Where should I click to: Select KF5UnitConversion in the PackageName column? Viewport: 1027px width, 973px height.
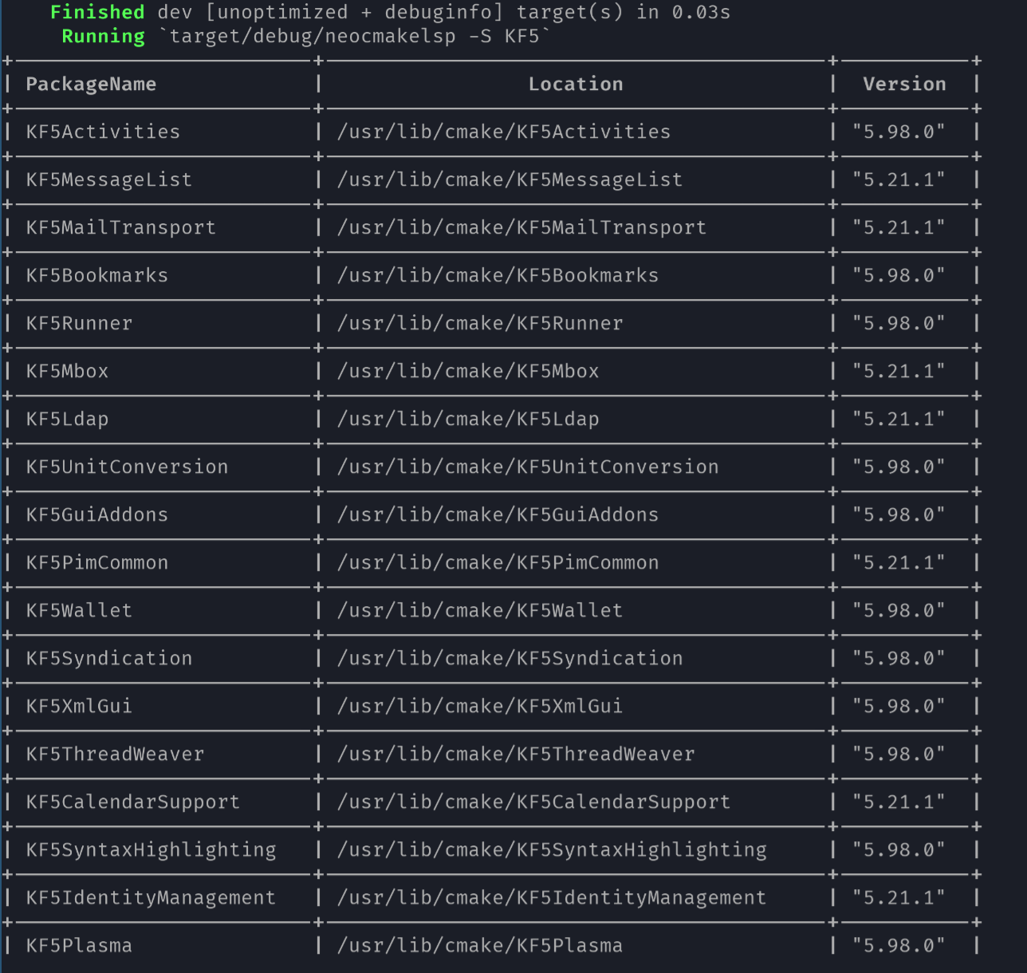coord(128,467)
